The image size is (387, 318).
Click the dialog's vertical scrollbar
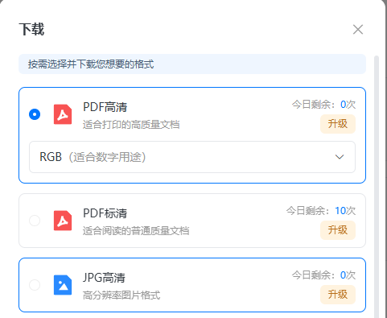click(x=377, y=185)
